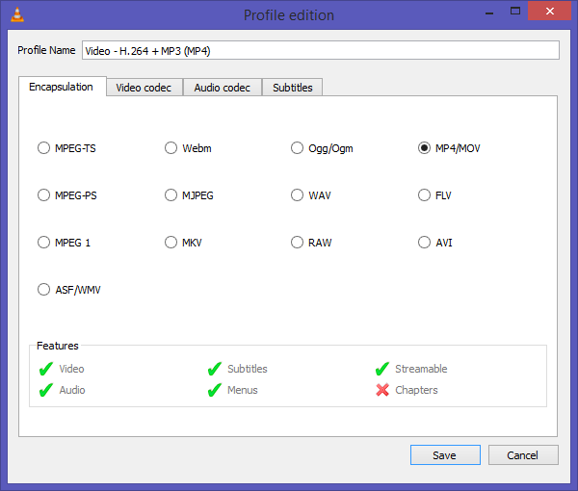Click the Menus feature label

pyautogui.click(x=242, y=390)
